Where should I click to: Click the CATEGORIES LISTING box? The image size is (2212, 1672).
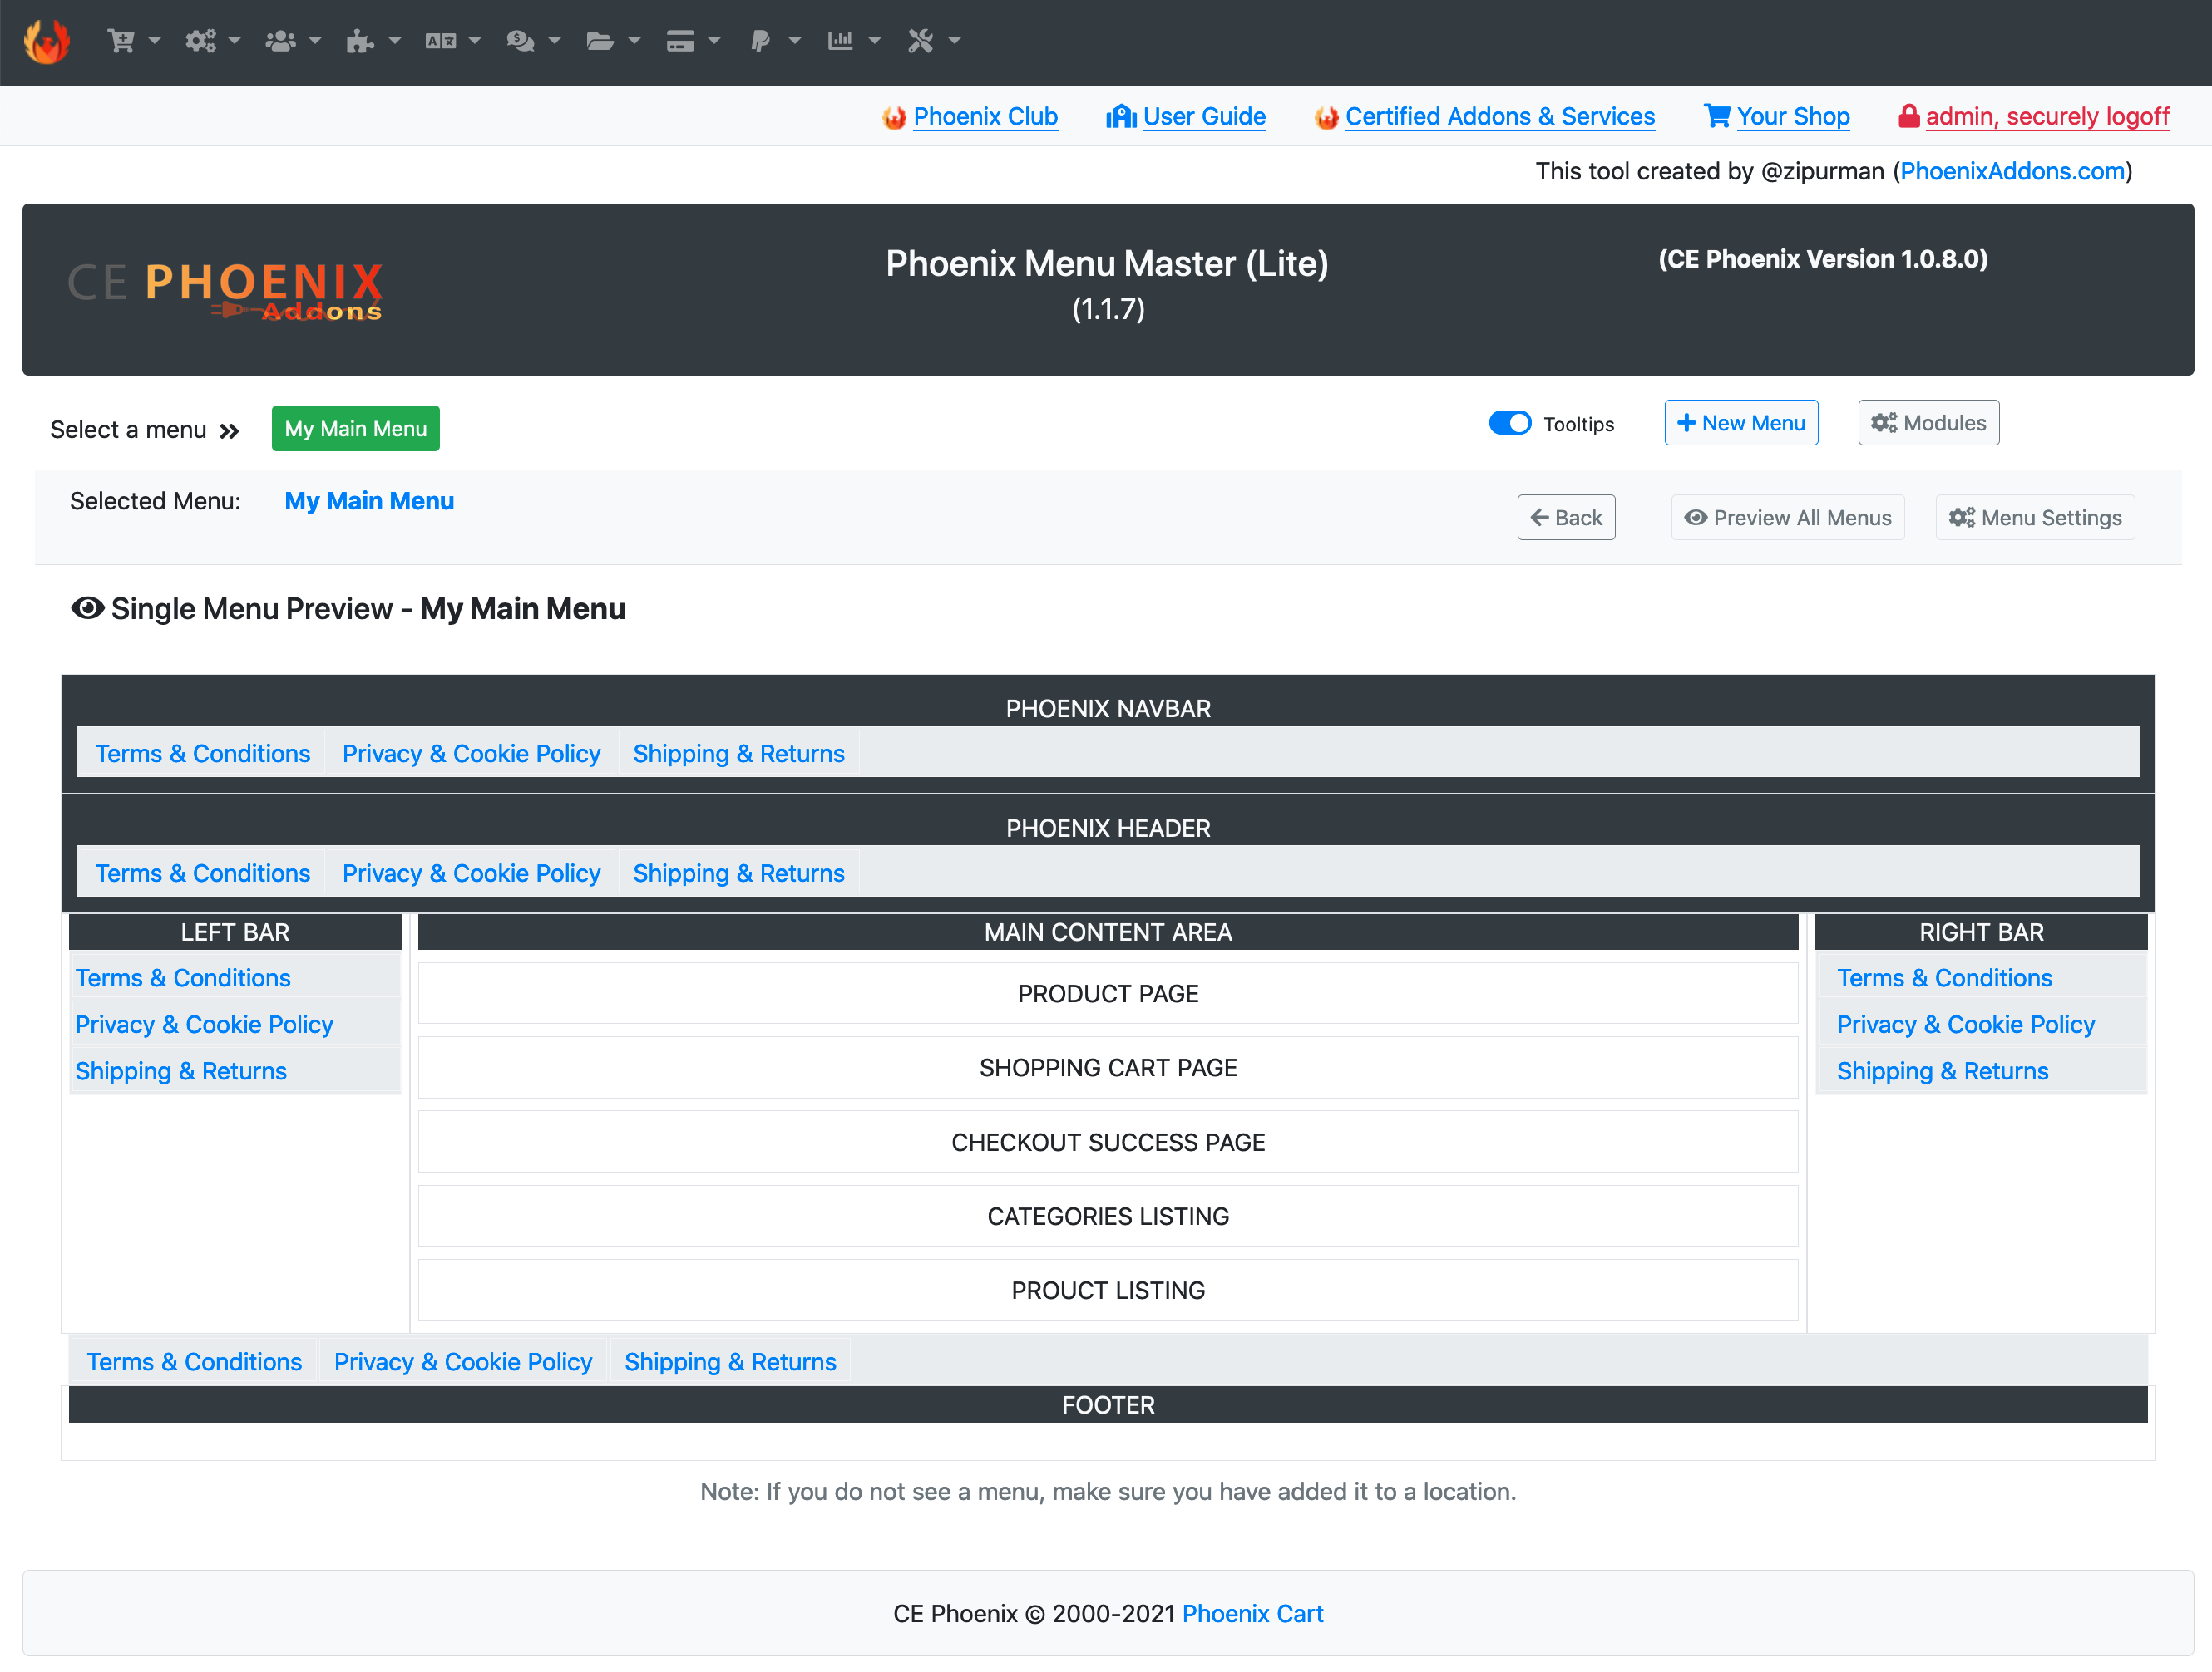(x=1108, y=1217)
